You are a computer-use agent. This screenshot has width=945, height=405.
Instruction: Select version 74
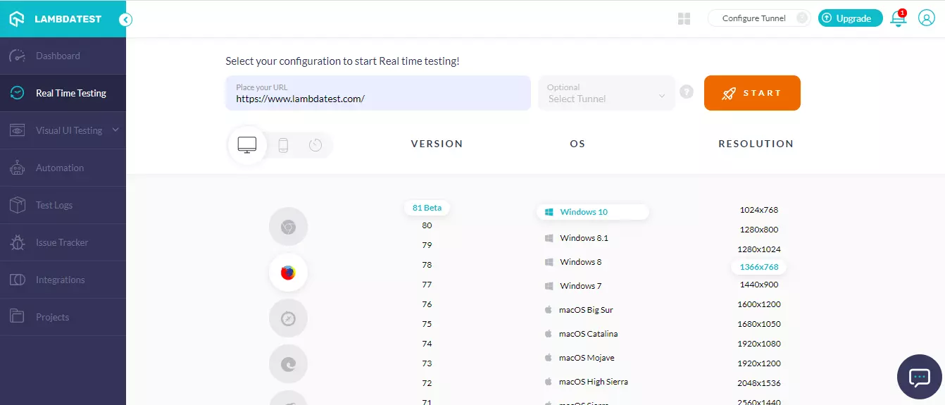pyautogui.click(x=427, y=344)
